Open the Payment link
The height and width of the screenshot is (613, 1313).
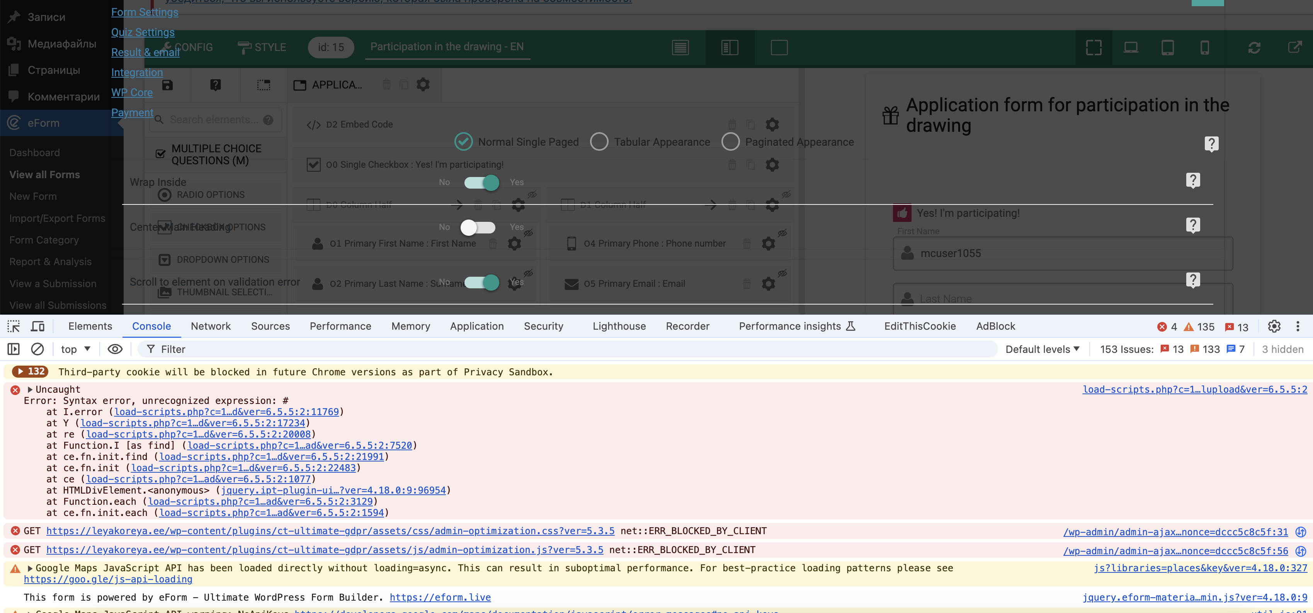click(x=132, y=113)
